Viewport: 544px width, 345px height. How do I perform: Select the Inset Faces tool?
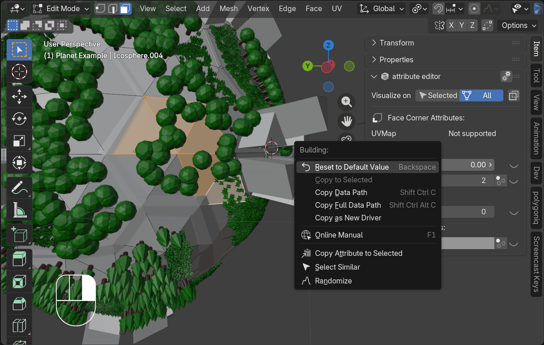pos(19,282)
